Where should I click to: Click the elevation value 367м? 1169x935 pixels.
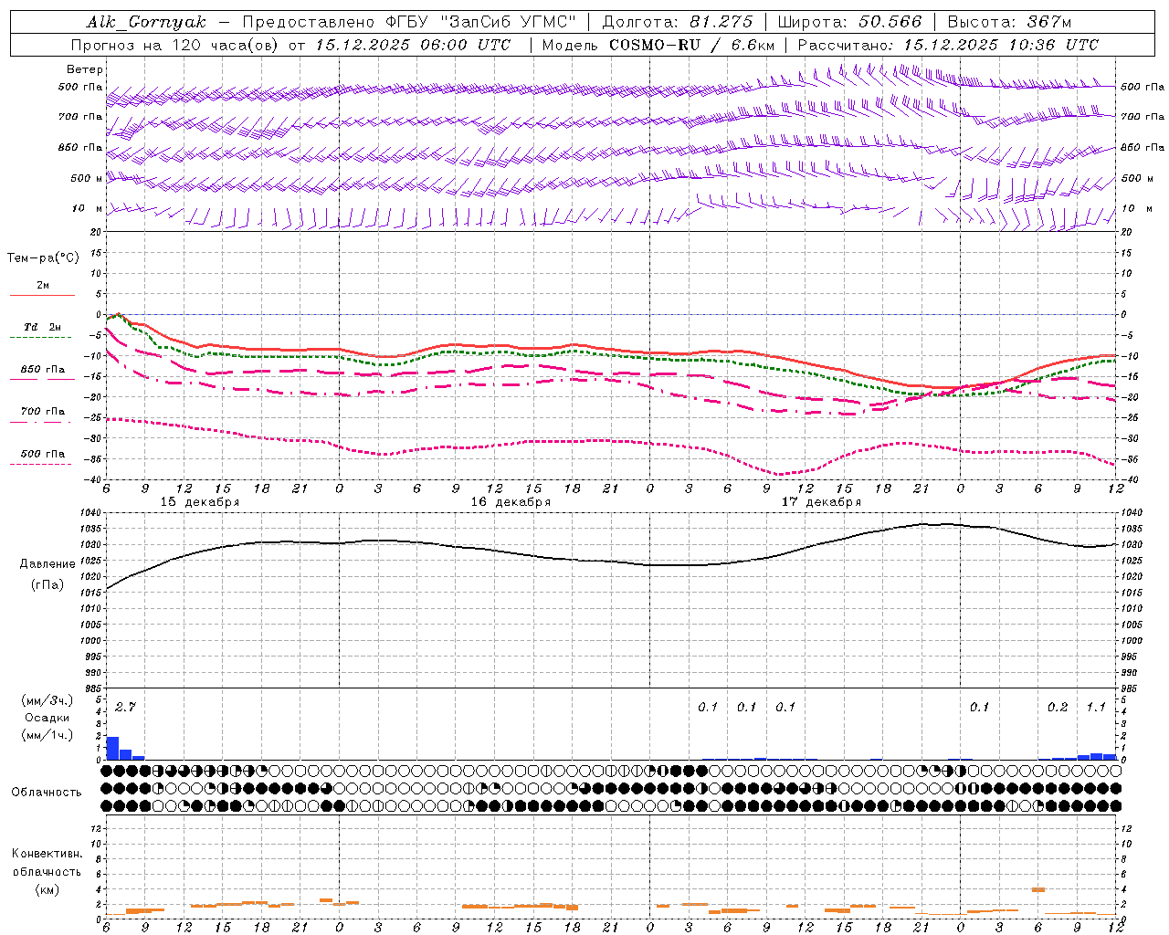click(x=1049, y=22)
